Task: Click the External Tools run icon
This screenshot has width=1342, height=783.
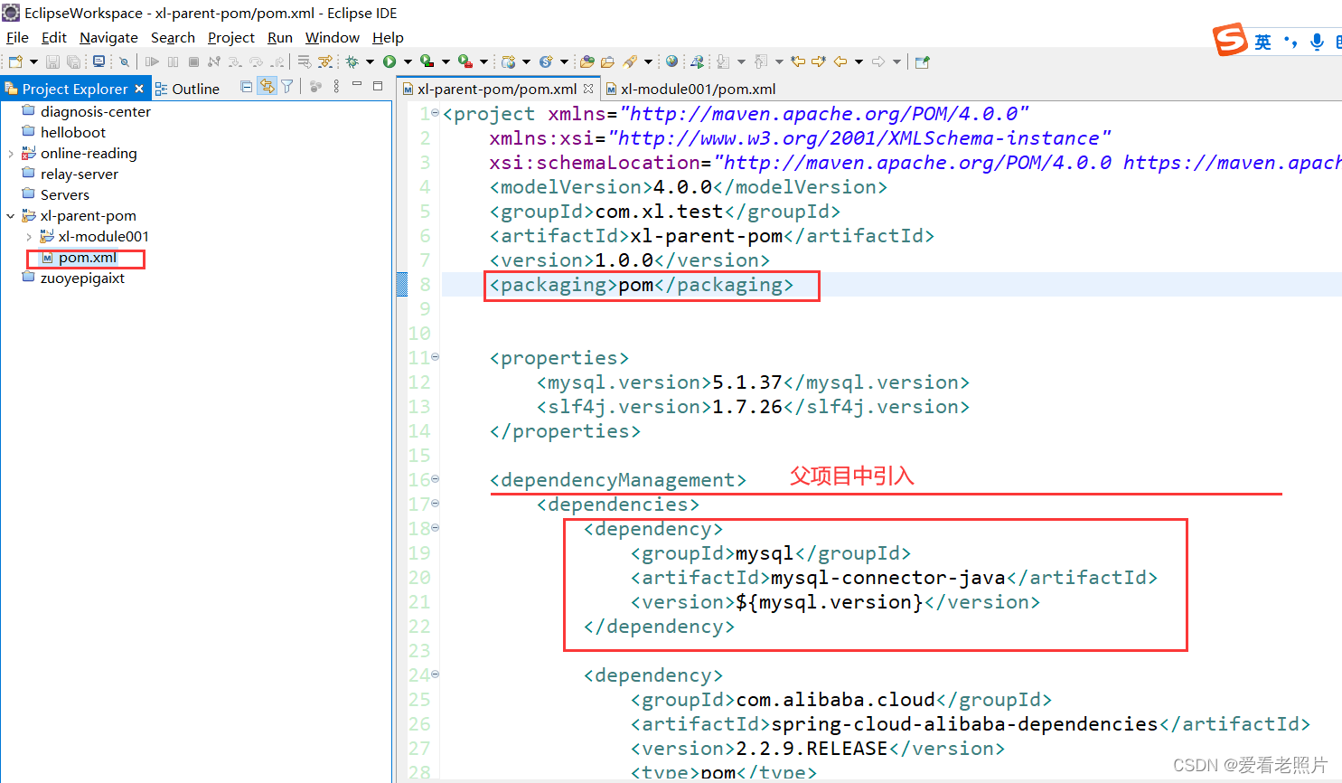Action: pyautogui.click(x=465, y=61)
